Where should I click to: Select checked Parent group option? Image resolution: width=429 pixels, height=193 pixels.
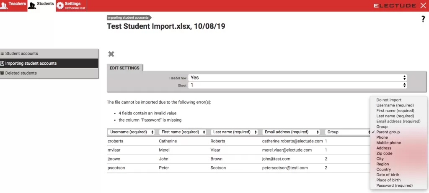pyautogui.click(x=388, y=132)
